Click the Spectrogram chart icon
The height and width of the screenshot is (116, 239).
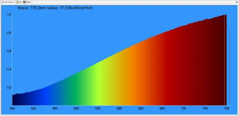coord(3,2)
